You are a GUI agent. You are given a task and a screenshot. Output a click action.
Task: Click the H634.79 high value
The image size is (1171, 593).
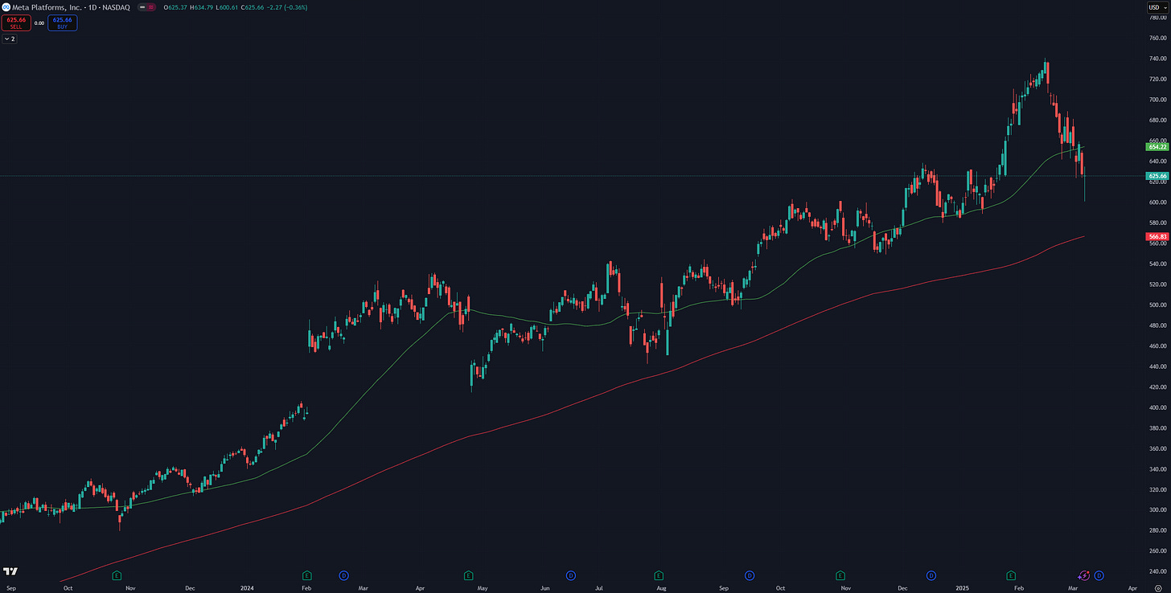click(201, 7)
